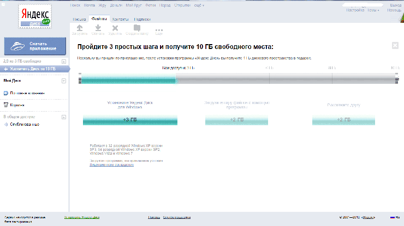Open the Помощь footer link
The width and height of the screenshot is (404, 226).
coord(154,217)
